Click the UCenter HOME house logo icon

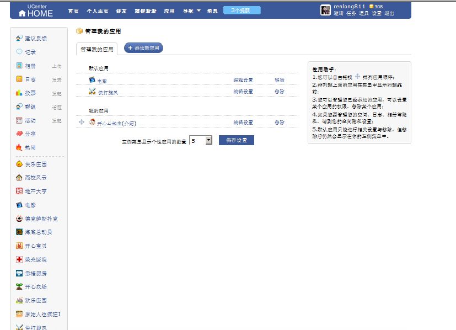[x=22, y=13]
